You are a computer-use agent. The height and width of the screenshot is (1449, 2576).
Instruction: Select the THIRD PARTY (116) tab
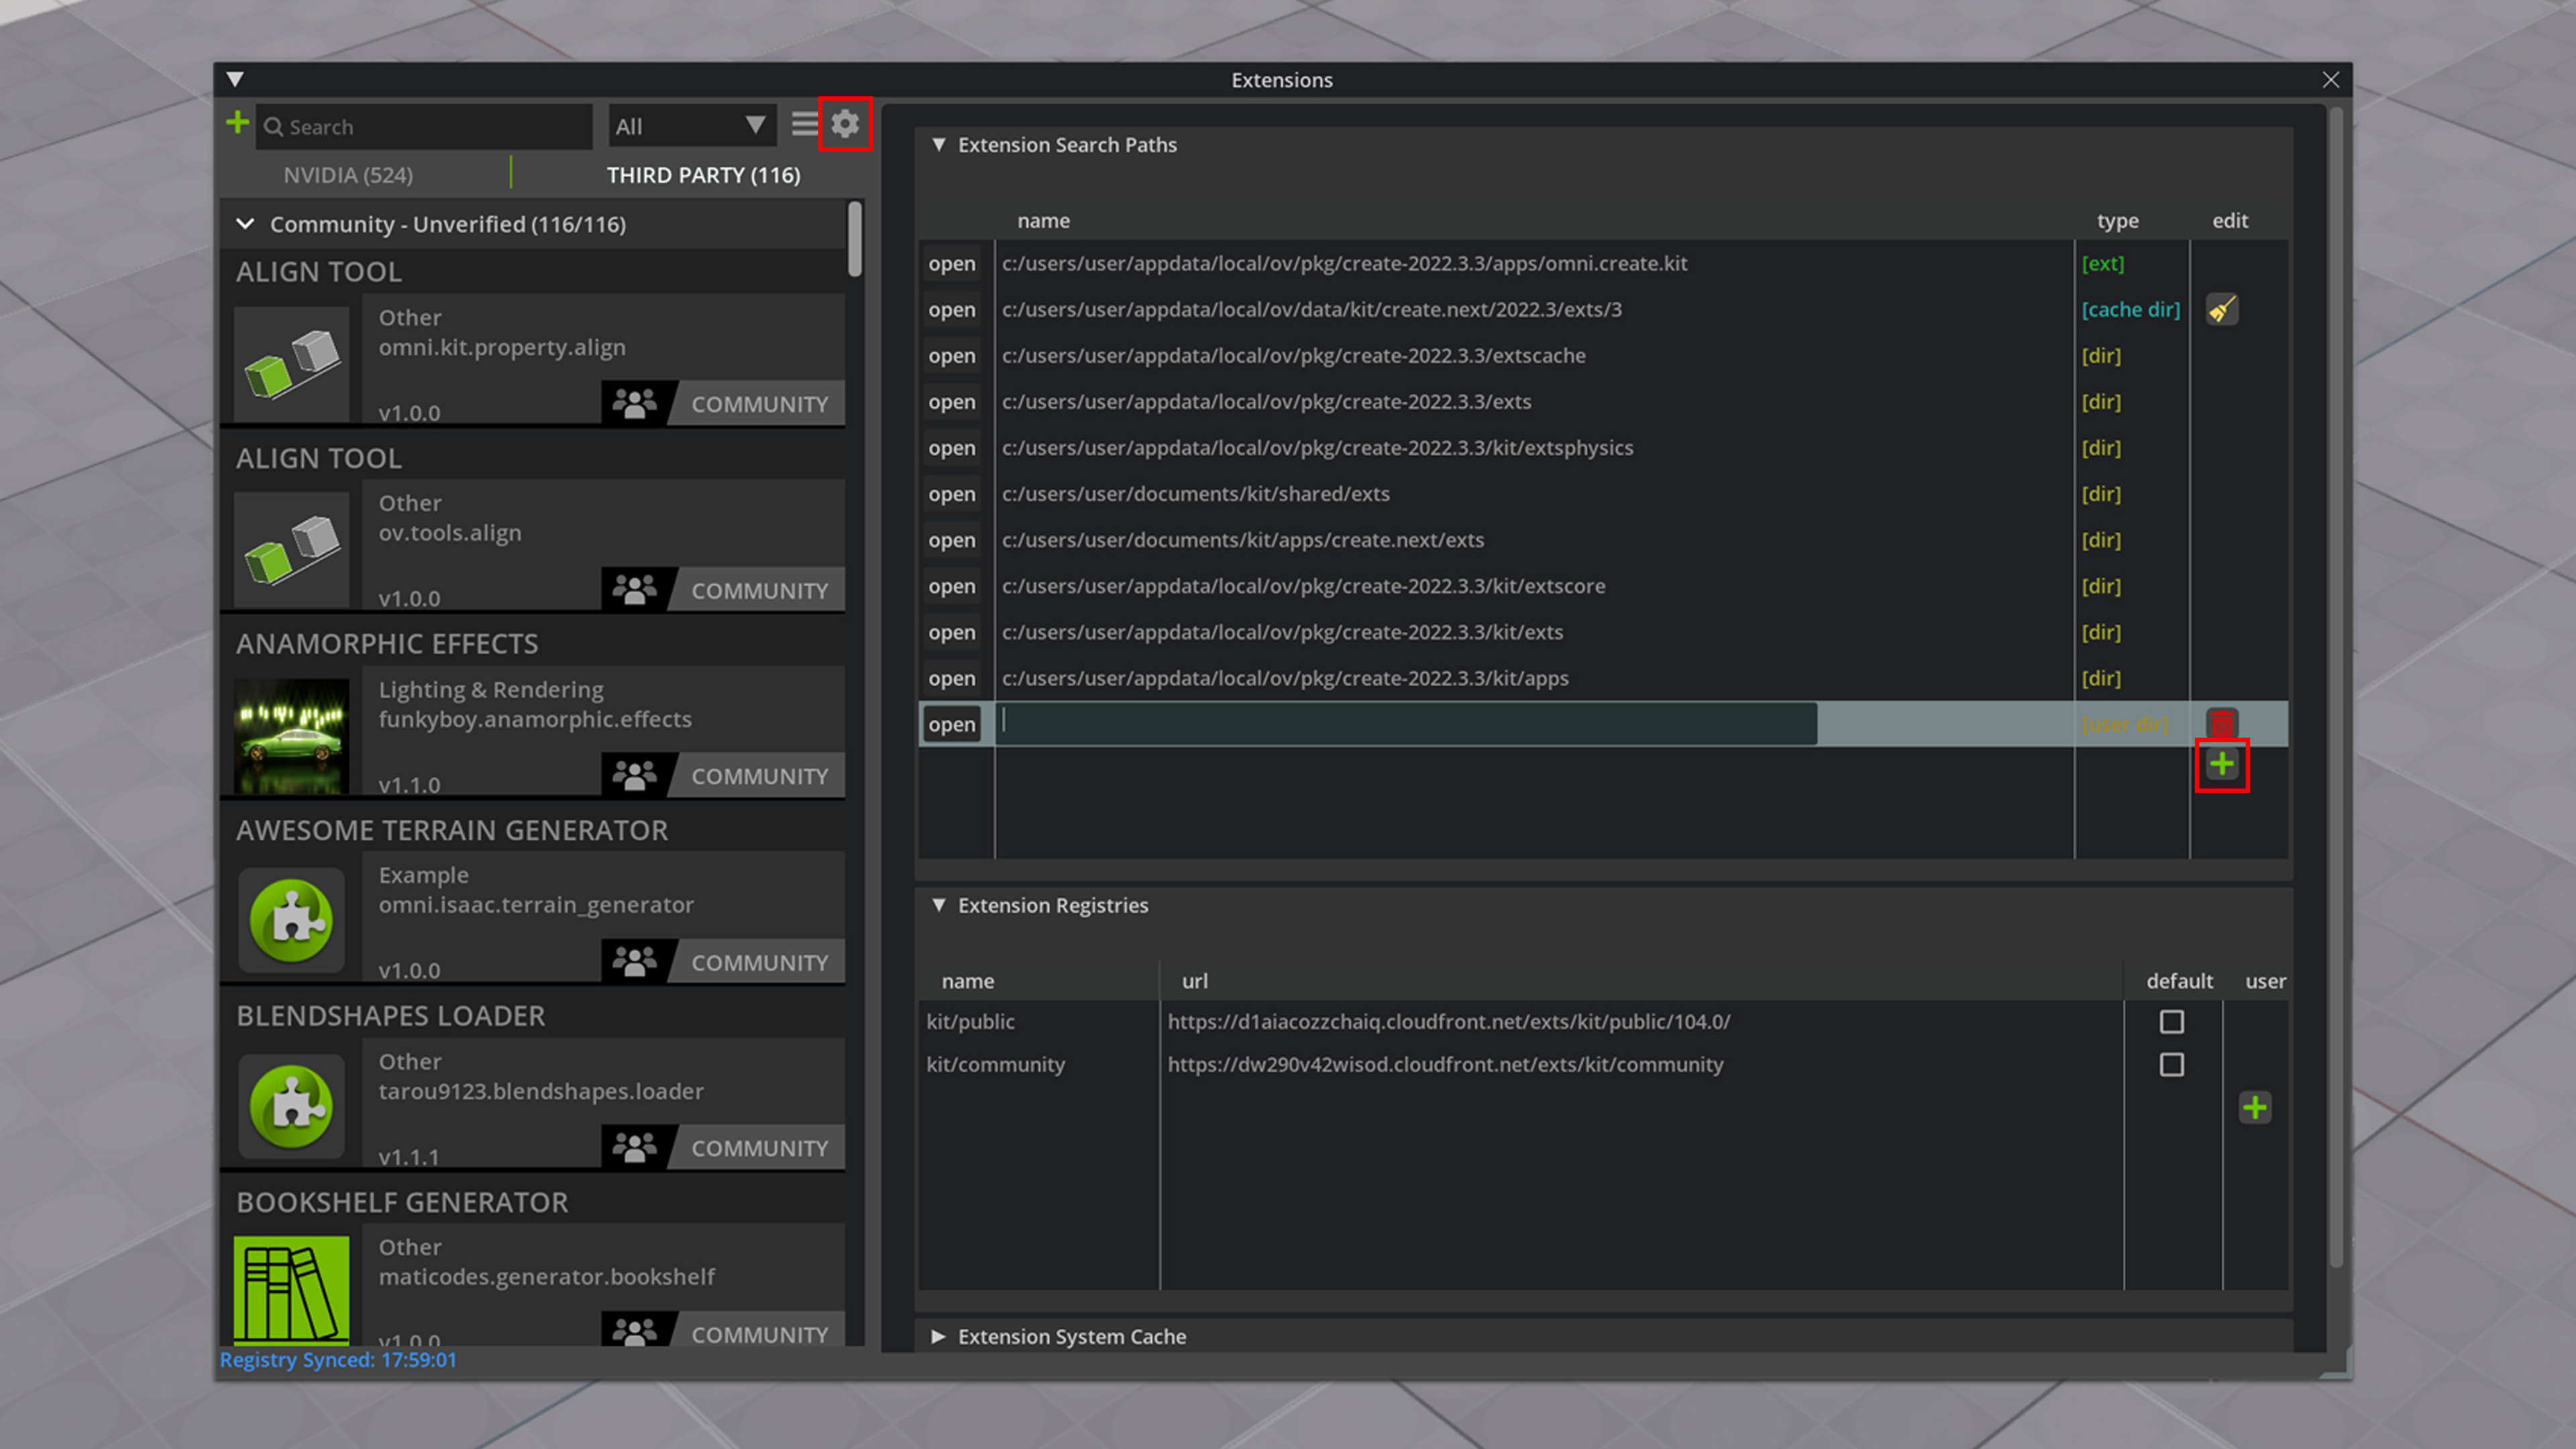(x=703, y=175)
